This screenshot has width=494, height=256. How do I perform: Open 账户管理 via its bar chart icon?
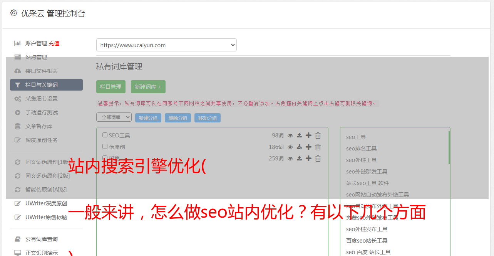(x=17, y=43)
